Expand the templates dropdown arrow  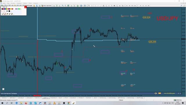(x=86, y=6)
